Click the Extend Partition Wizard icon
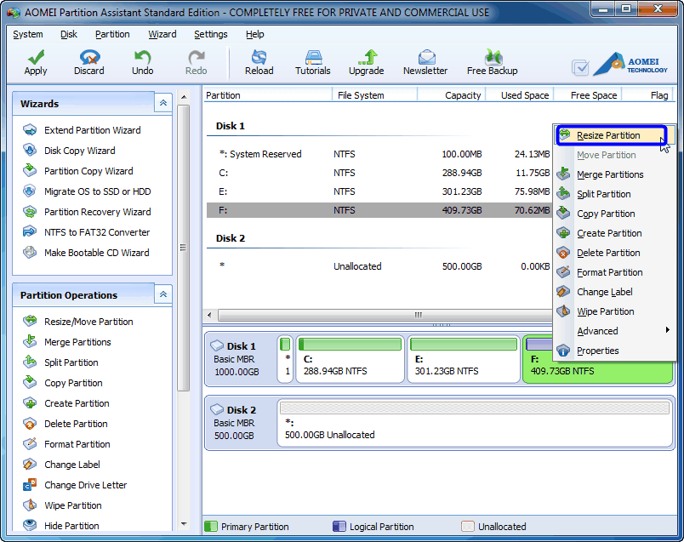The width and height of the screenshot is (684, 542). [30, 130]
